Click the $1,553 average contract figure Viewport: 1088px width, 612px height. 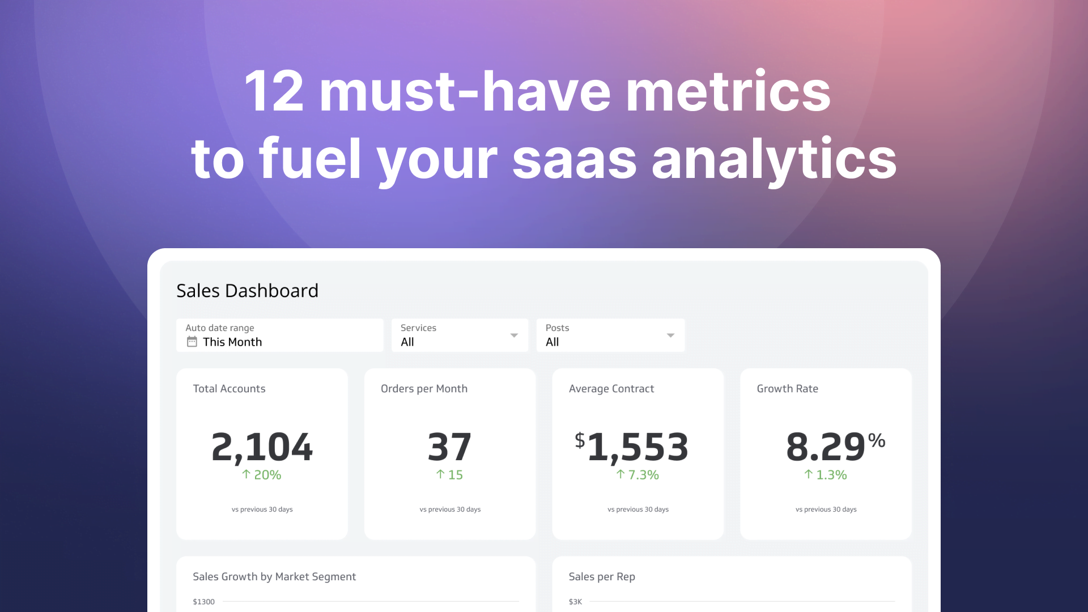[x=632, y=447]
